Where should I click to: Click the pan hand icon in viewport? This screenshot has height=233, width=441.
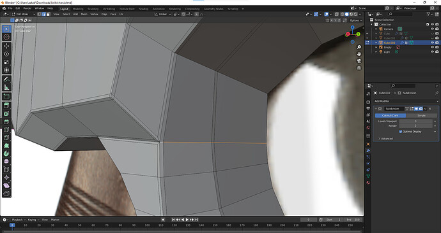(x=359, y=54)
